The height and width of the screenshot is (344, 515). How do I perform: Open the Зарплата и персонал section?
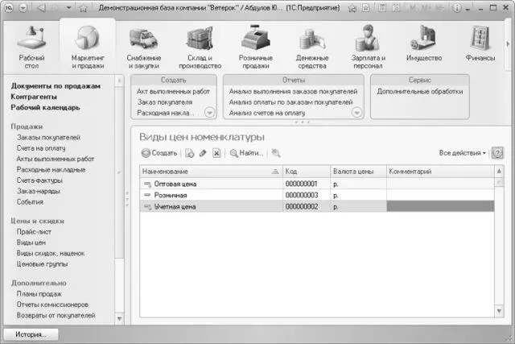point(368,48)
